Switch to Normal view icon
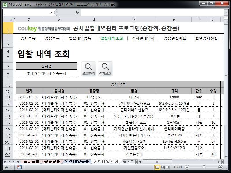Screen dimensions: 231x173 (x=157, y=167)
